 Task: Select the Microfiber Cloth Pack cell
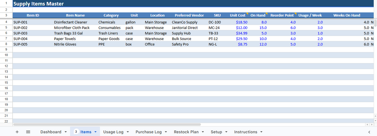[x=75, y=28]
